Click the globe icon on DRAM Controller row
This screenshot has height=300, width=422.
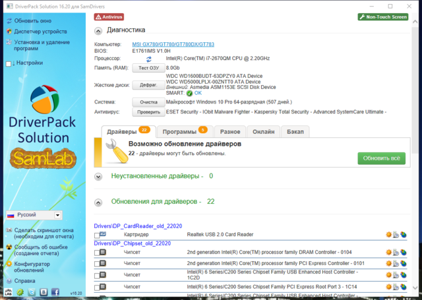click(402, 252)
